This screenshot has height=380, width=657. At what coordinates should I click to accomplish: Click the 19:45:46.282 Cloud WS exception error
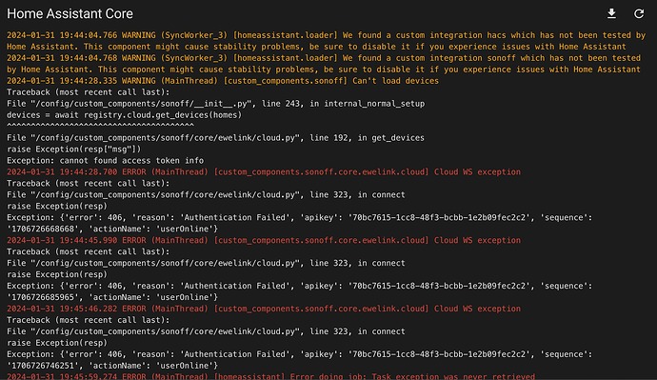click(264, 309)
